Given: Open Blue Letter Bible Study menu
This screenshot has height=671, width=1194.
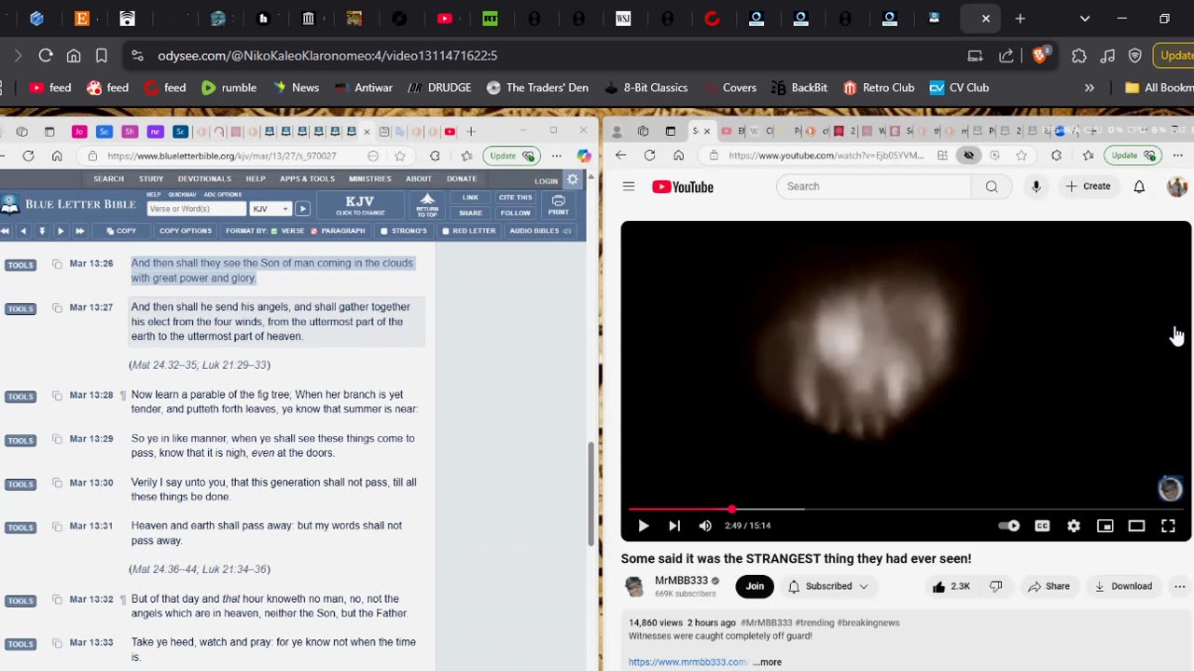Looking at the screenshot, I should click(x=151, y=179).
